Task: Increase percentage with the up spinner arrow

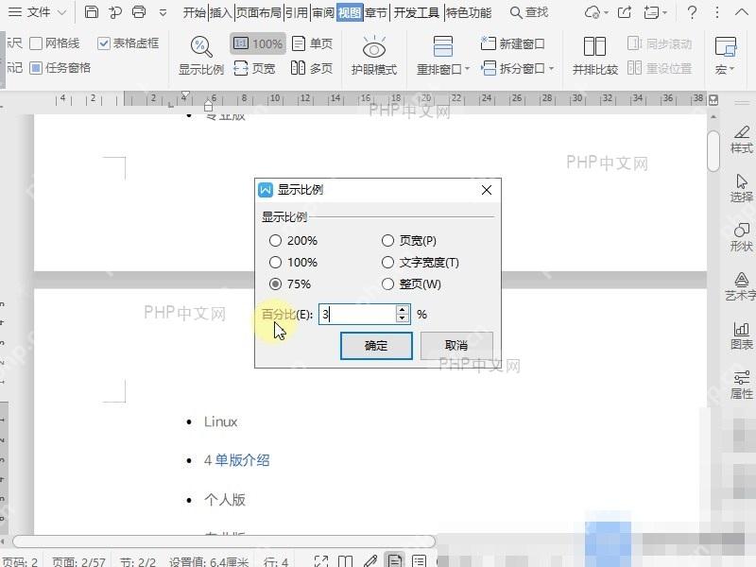Action: 403,310
